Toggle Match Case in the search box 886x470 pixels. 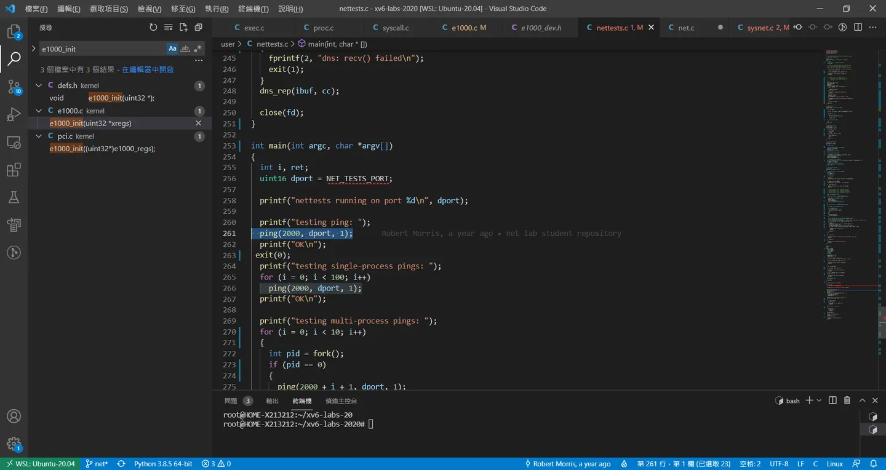[173, 49]
